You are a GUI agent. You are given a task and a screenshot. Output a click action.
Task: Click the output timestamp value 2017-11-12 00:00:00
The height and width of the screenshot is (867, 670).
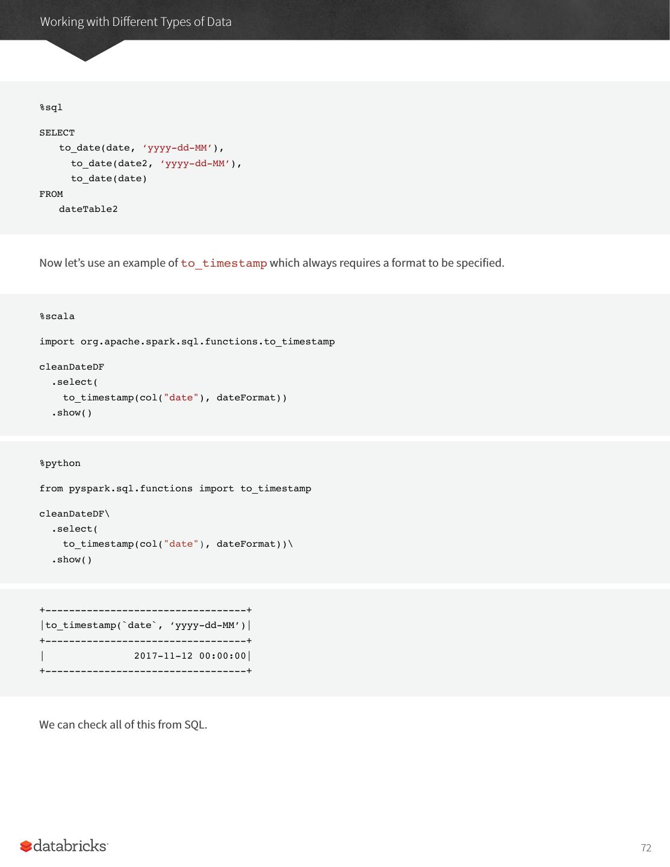190,656
